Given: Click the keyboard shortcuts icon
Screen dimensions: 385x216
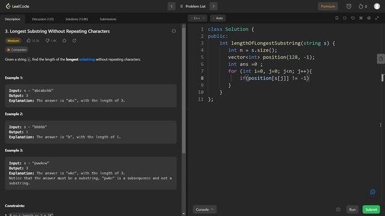Looking at the screenshot, I should pyautogui.click(x=361, y=18).
